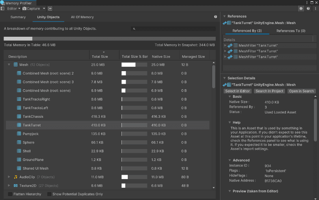Click Texture2D type icon
Screen dimensions: 319x200
(x=15, y=185)
